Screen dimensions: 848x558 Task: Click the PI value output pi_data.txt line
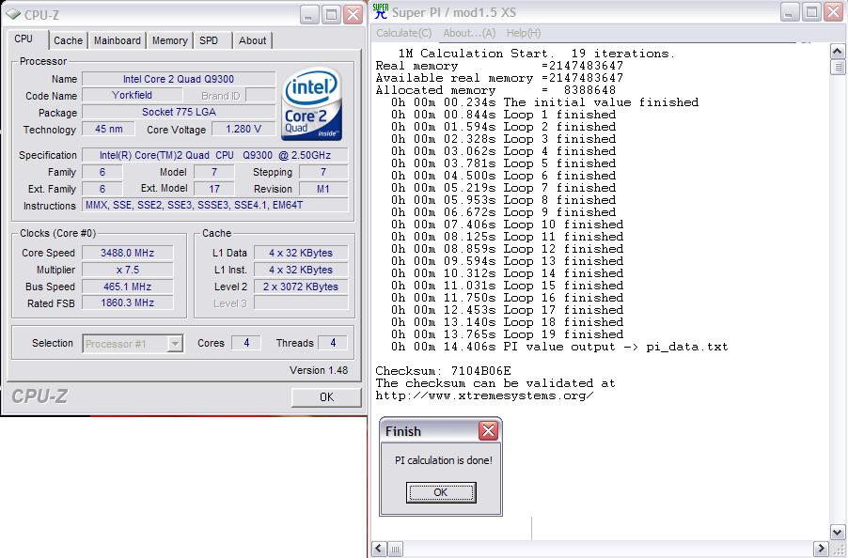point(559,347)
